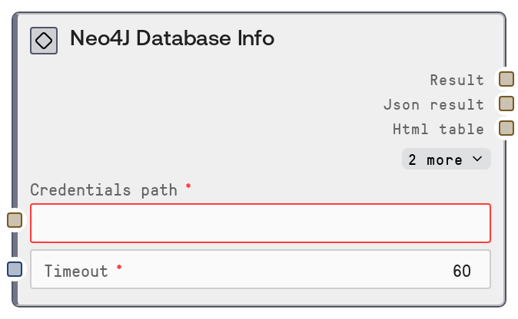Click the Result output label
Viewport: 518px width, 319px height.
(x=457, y=80)
